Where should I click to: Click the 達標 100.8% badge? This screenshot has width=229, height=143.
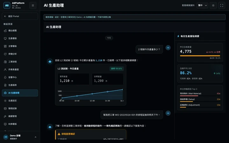pyautogui.click(x=116, y=69)
